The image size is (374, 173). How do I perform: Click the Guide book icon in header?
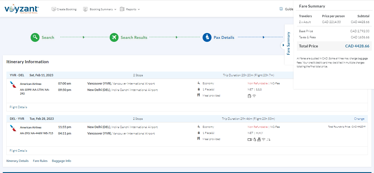[x=281, y=9]
